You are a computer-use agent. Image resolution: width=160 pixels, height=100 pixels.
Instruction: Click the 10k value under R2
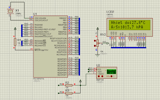tap(67, 88)
